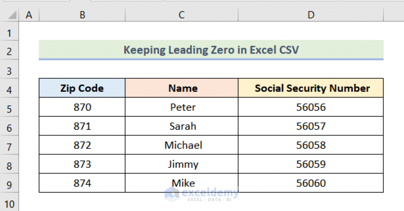Image resolution: width=404 pixels, height=211 pixels.
Task: Select the cell containing 872
Action: (82, 145)
